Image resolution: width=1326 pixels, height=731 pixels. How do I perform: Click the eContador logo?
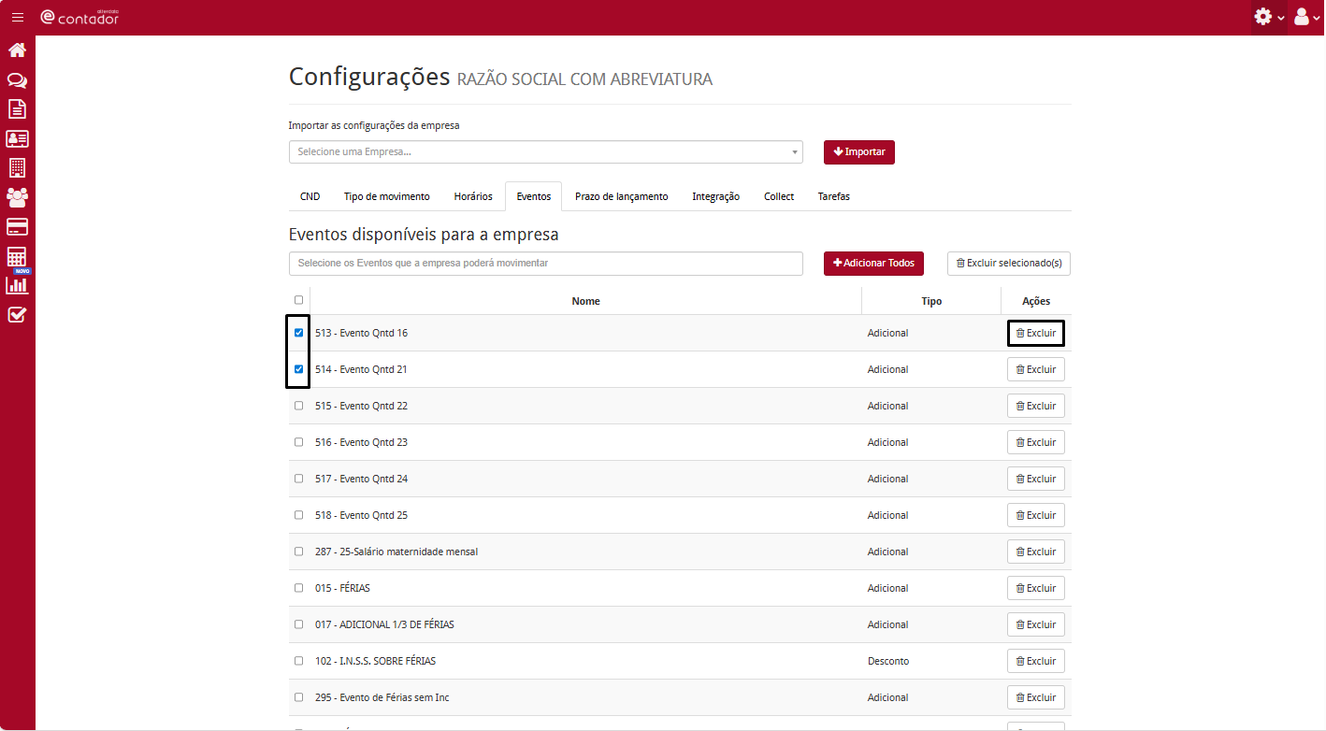click(79, 17)
